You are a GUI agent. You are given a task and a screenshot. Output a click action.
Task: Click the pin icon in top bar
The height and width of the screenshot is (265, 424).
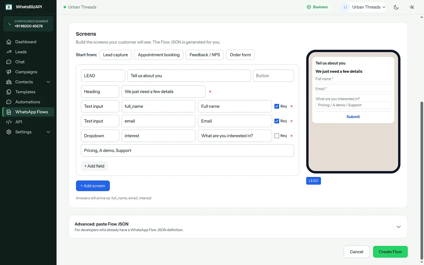[412, 7]
